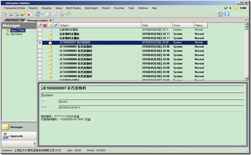The height and width of the screenshot is (155, 251).
Task: Click the To field showing SALES
Action: 152,102
